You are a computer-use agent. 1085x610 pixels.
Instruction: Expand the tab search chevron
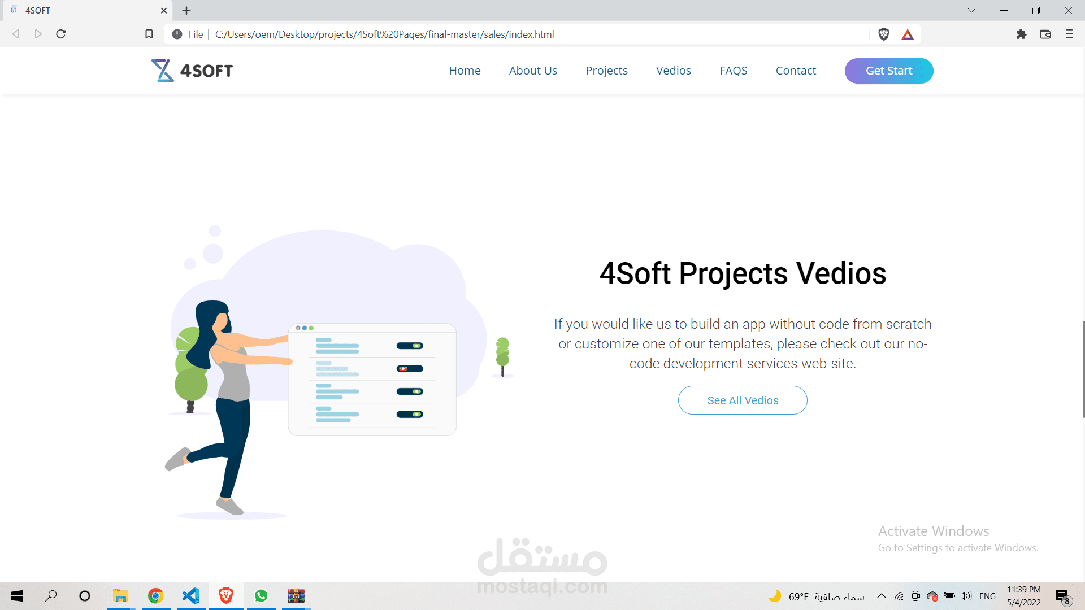pyautogui.click(x=971, y=10)
